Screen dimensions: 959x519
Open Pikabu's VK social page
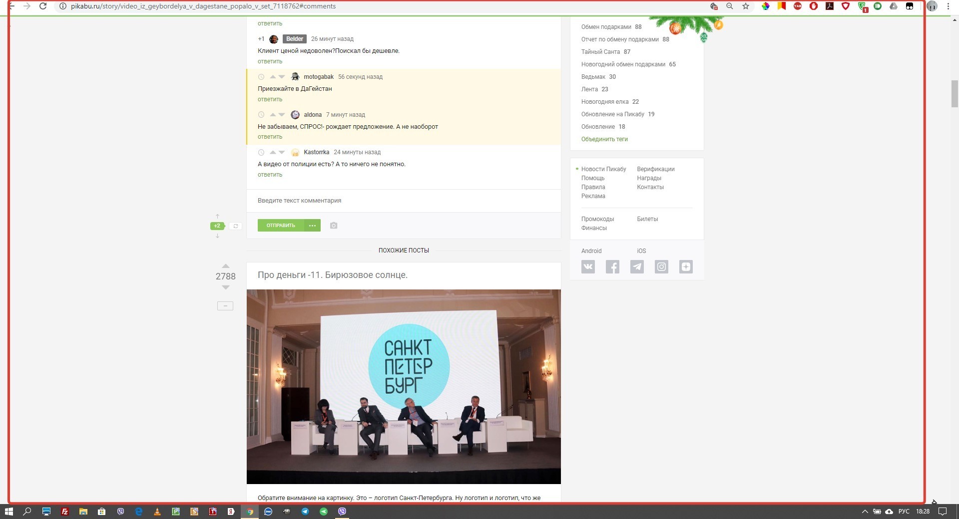coord(588,266)
